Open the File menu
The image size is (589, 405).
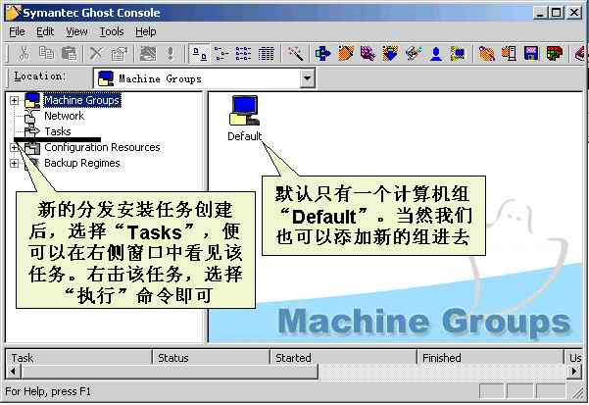[x=17, y=32]
